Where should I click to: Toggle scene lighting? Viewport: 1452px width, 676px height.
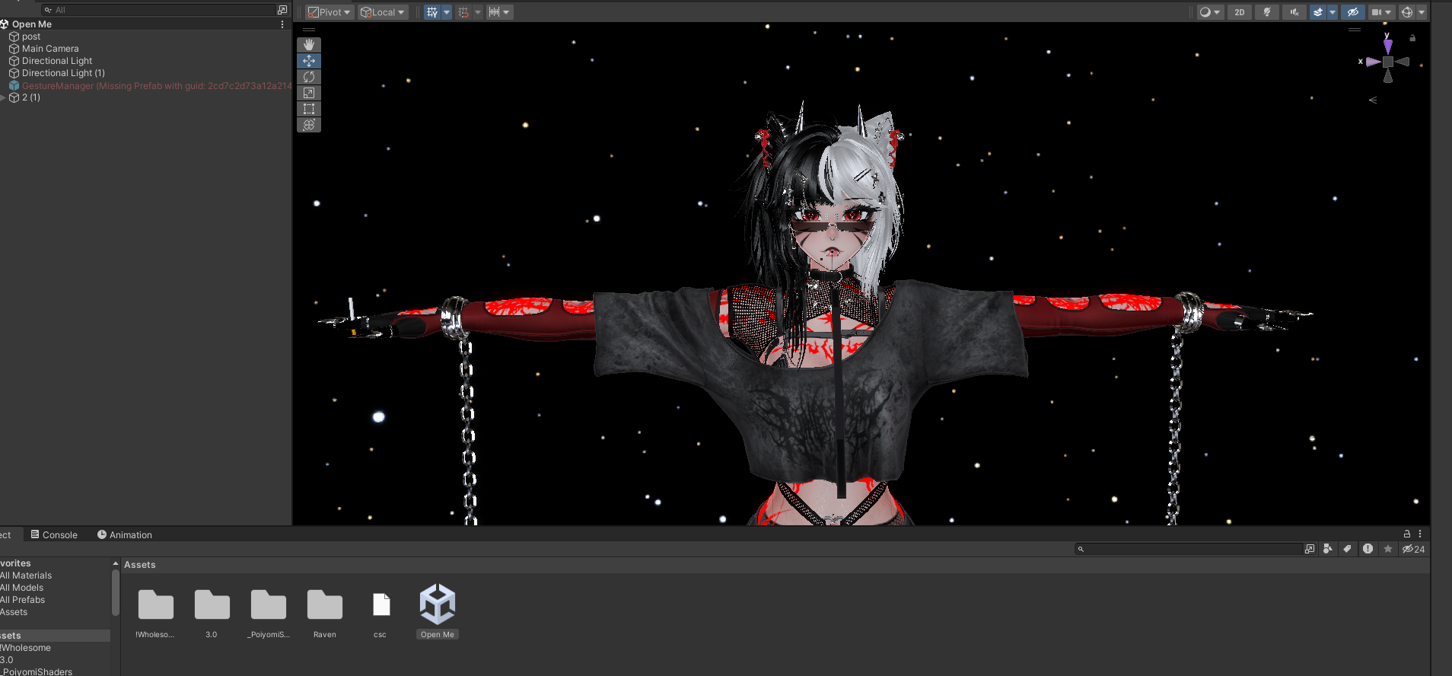pyautogui.click(x=1267, y=12)
